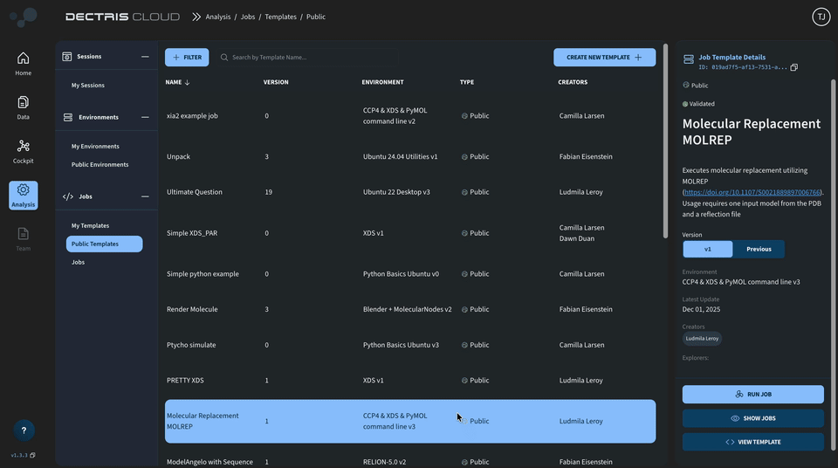
Task: Open the Jobs list item
Action: click(78, 262)
